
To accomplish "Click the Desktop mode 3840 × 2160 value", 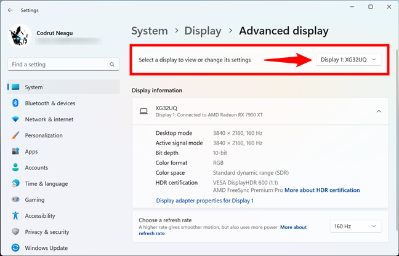I will click(x=238, y=133).
